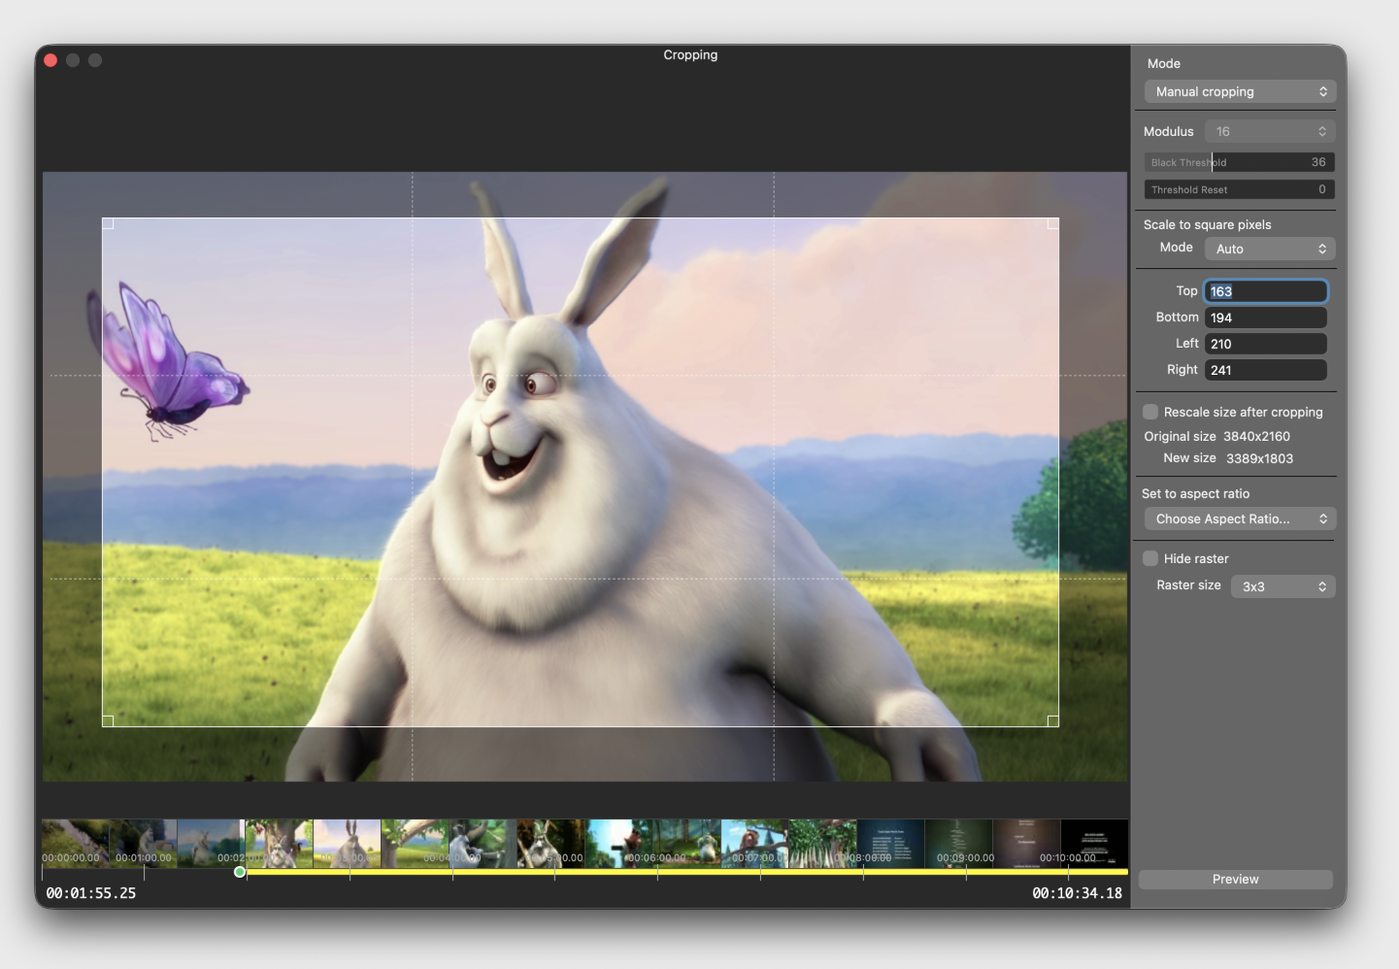Click the Black Threshold slider
Image resolution: width=1399 pixels, height=969 pixels.
click(1239, 162)
